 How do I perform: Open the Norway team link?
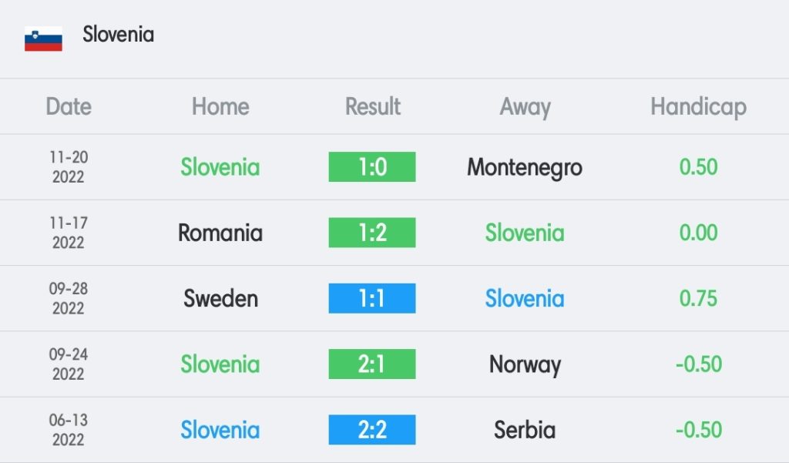coord(525,364)
